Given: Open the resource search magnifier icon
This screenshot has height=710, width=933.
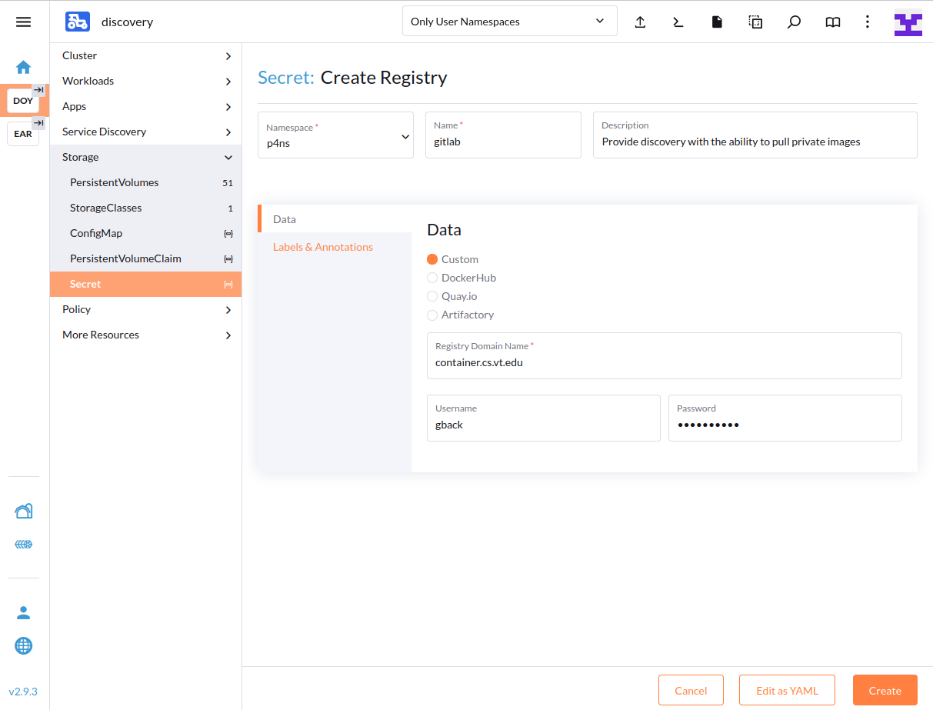Looking at the screenshot, I should (x=794, y=22).
